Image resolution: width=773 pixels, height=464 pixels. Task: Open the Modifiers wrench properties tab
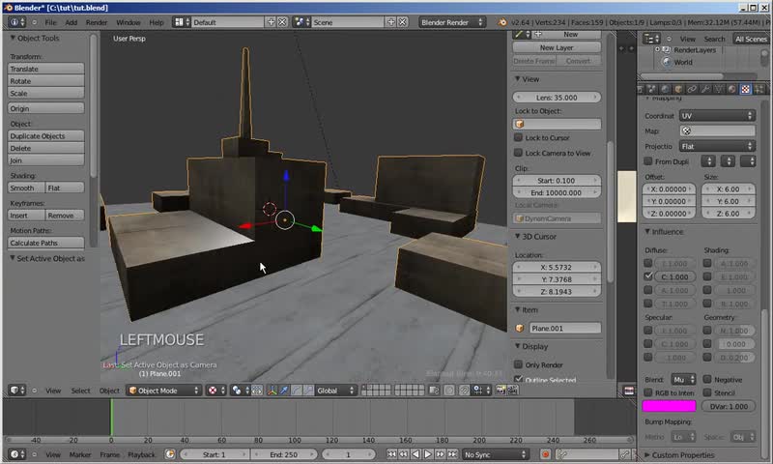(x=705, y=89)
